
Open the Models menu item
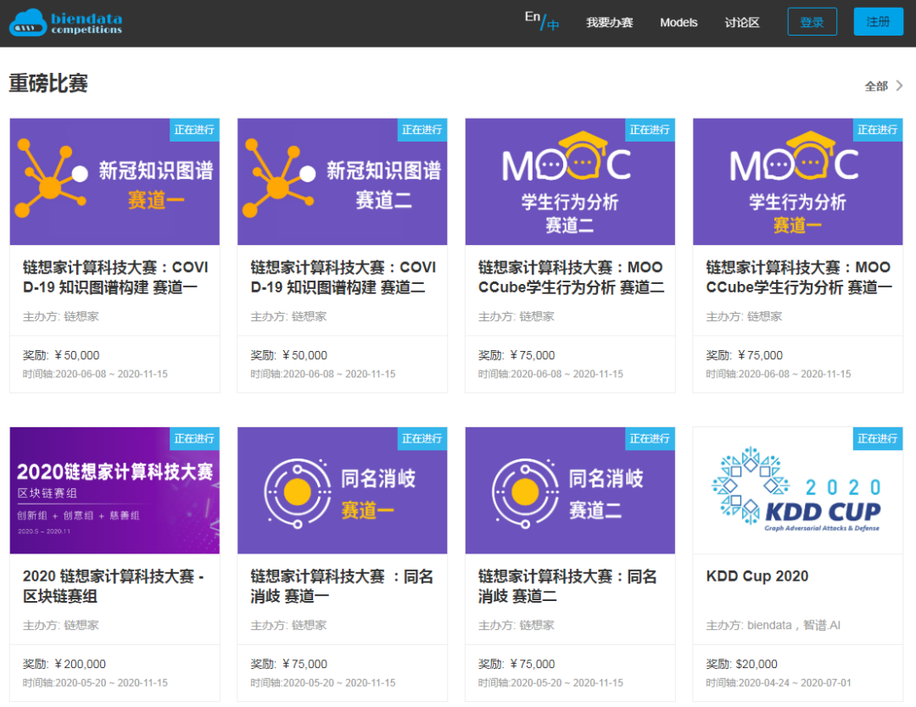[x=679, y=23]
